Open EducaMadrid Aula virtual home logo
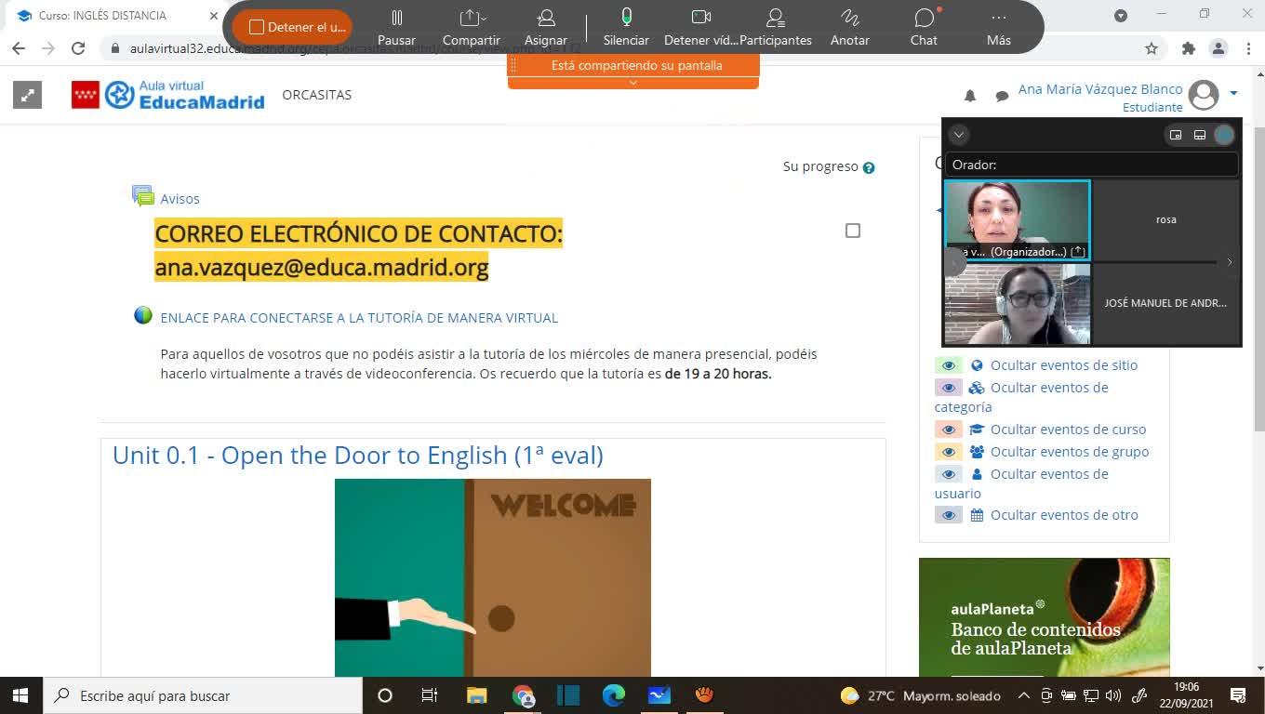 [168, 95]
